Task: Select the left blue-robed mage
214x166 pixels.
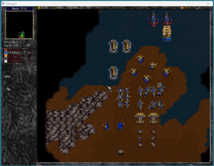Action: point(106,126)
